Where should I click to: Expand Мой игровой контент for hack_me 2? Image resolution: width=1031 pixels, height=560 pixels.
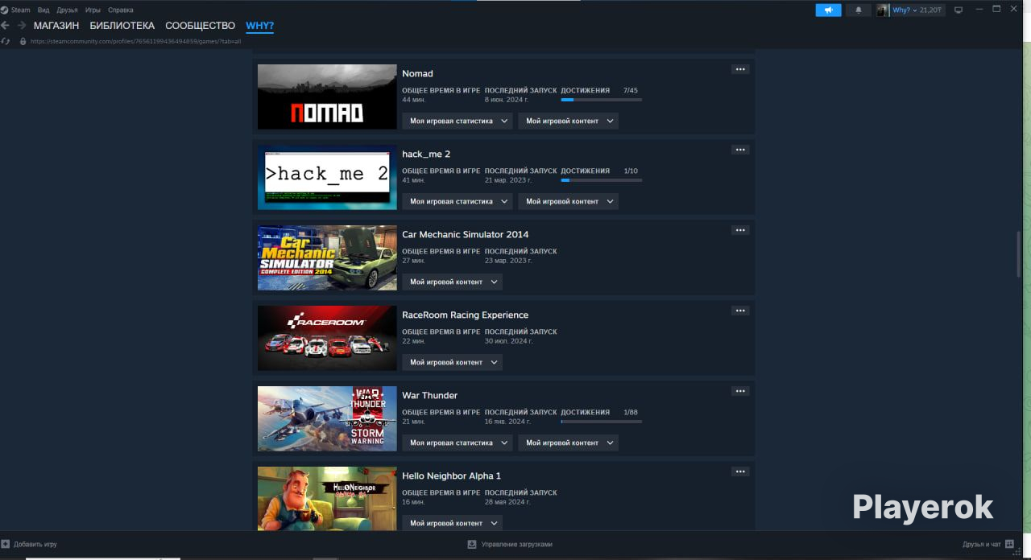click(568, 201)
